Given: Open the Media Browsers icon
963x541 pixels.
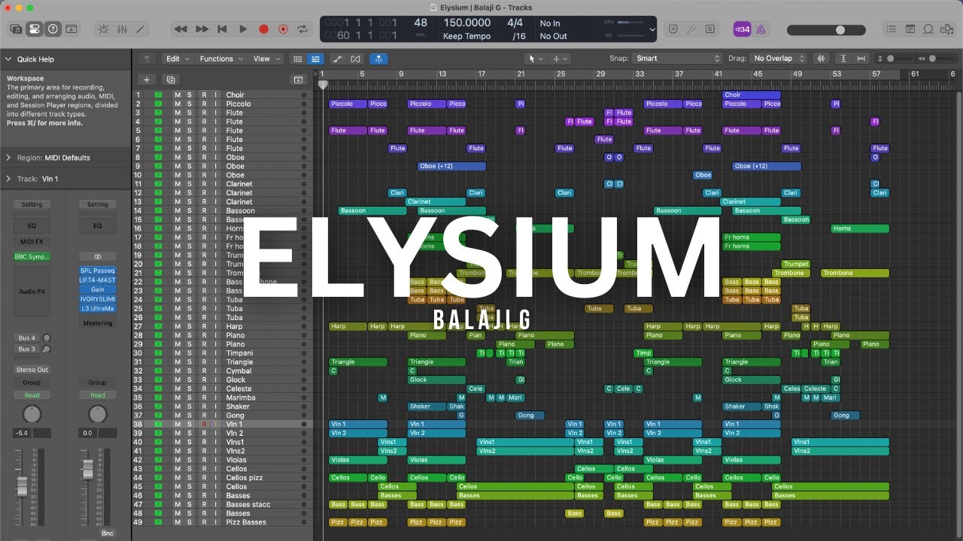Looking at the screenshot, I should click(946, 29).
